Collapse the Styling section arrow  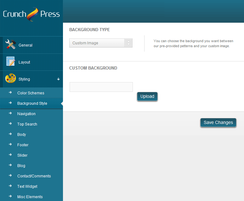coord(58,79)
